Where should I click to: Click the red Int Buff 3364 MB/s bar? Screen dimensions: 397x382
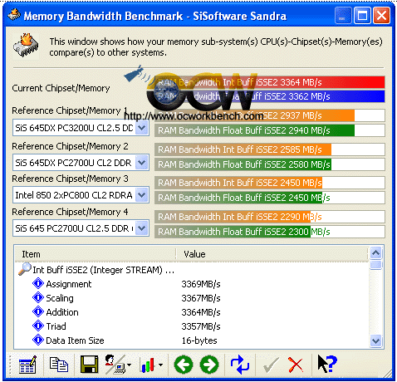click(270, 82)
